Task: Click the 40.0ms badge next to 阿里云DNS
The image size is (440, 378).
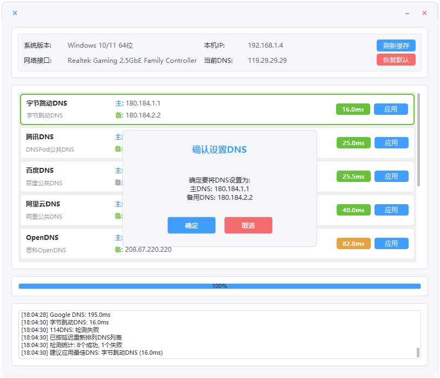Action: 353,210
